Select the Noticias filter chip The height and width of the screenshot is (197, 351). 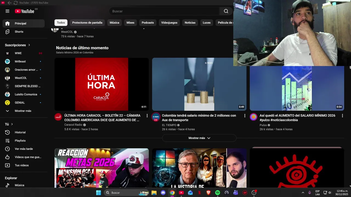[190, 23]
